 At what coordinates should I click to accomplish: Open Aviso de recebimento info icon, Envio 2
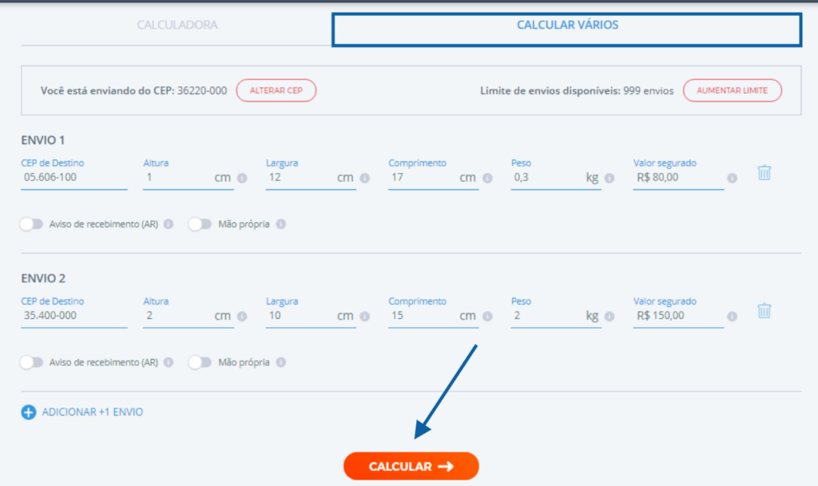coord(168,362)
